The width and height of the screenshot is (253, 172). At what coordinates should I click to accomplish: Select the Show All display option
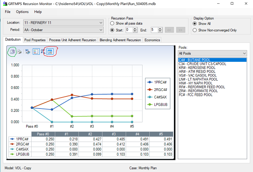195,24
